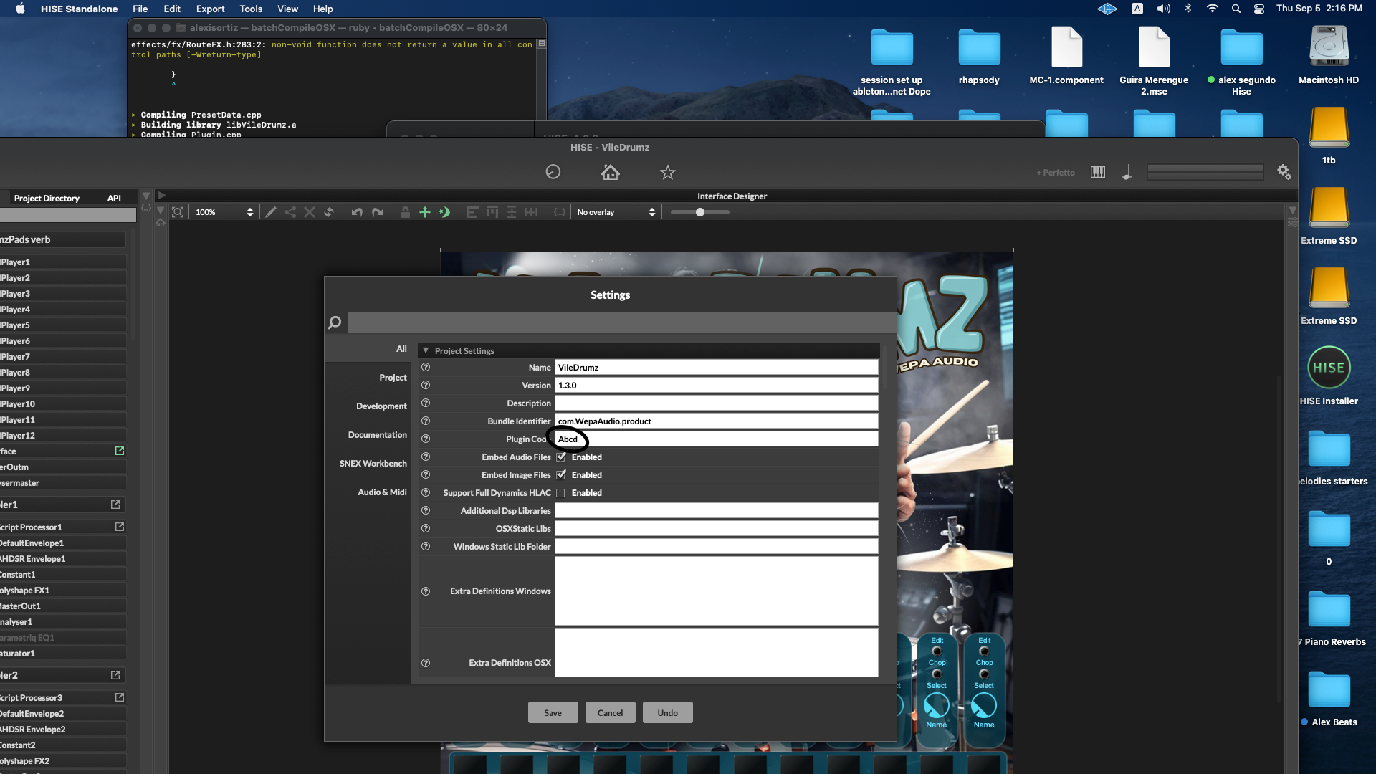Select the draw/pencil tool icon
This screenshot has height=774, width=1376.
click(272, 211)
